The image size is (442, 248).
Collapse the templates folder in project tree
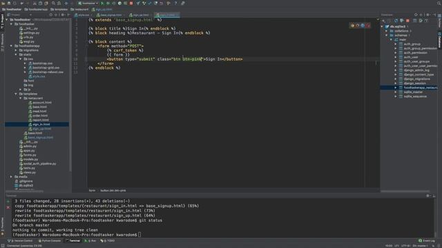pyautogui.click(x=16, y=94)
